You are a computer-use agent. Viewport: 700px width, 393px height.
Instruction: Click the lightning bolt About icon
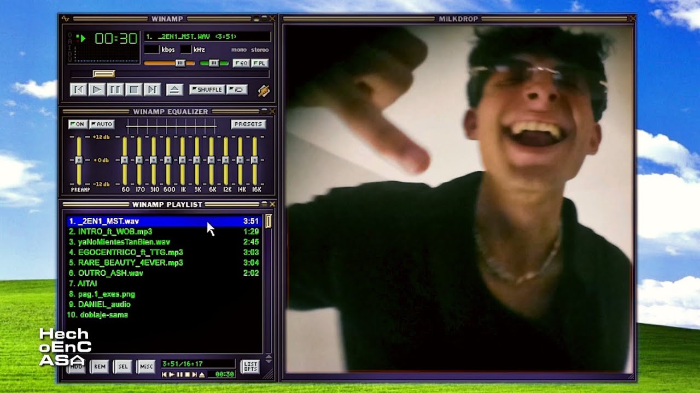pyautogui.click(x=264, y=90)
